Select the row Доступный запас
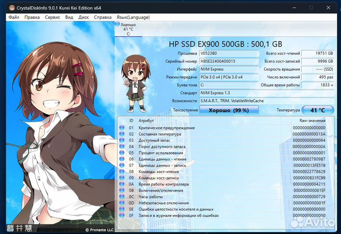This screenshot has width=341, height=234. click(222, 140)
